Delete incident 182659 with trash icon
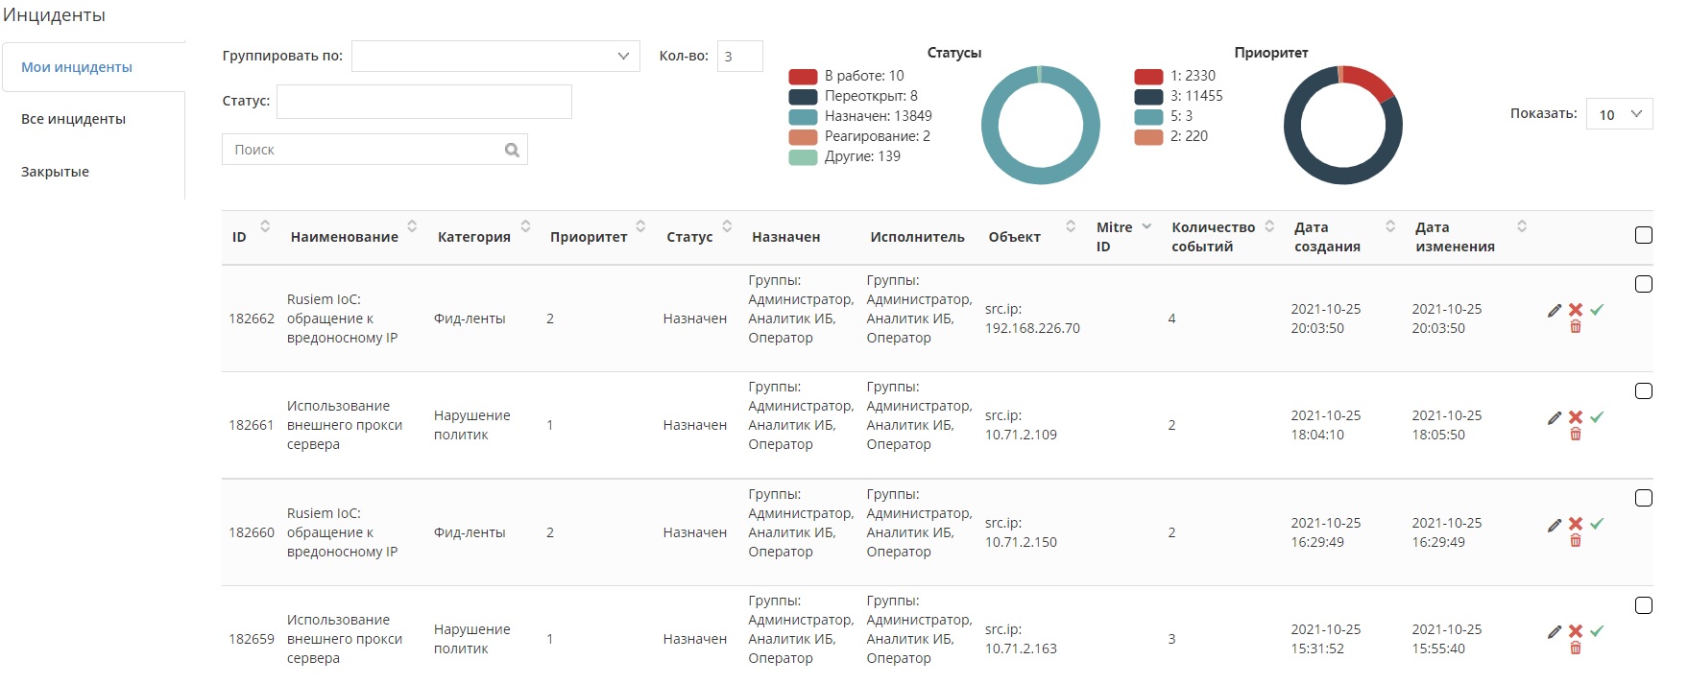The width and height of the screenshot is (1688, 684). click(1576, 649)
